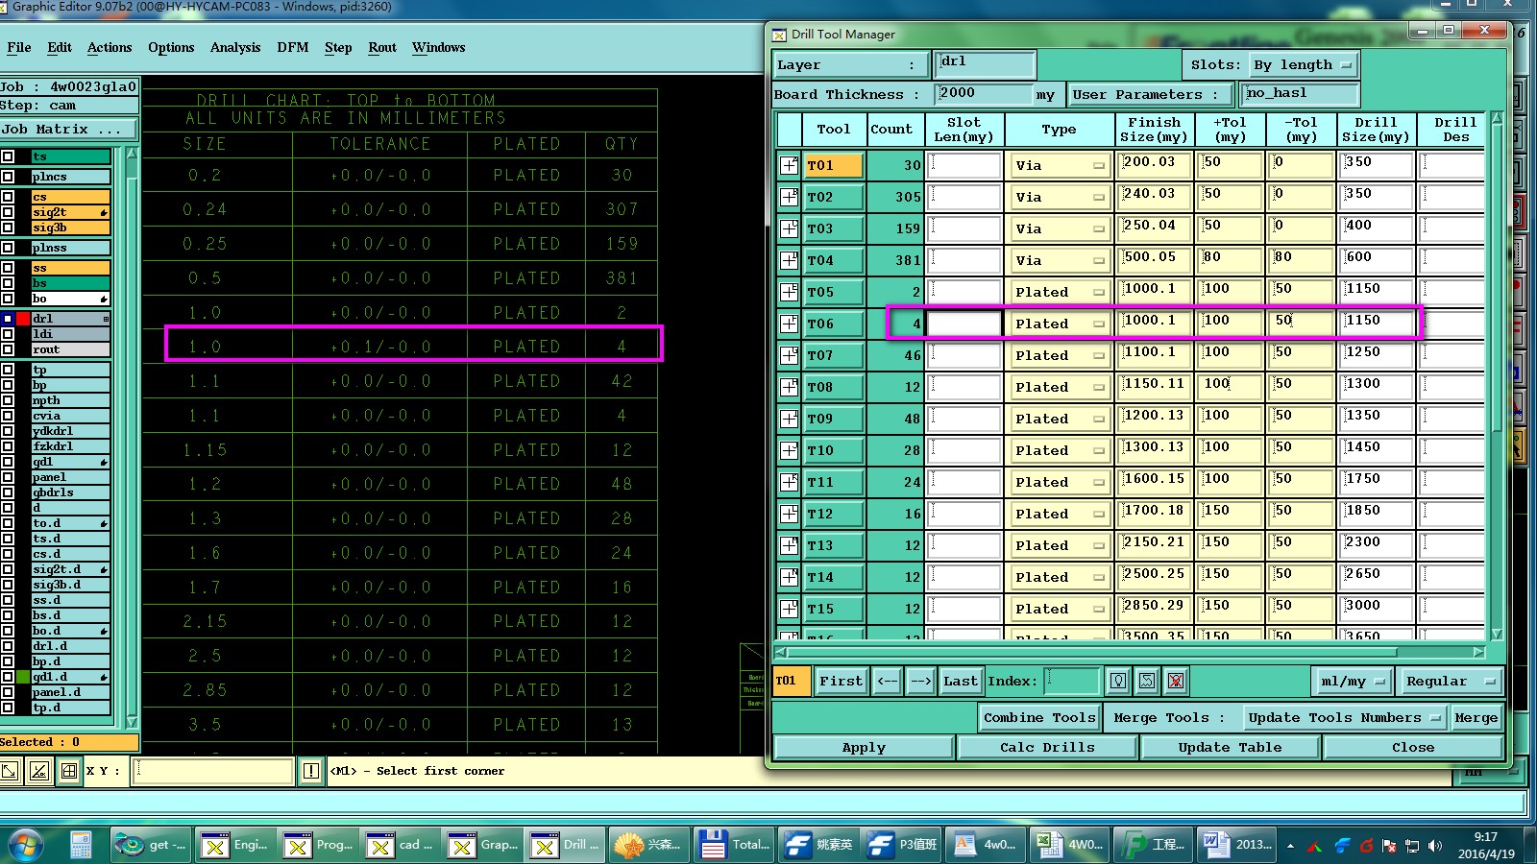Open the Actions menu
The height and width of the screenshot is (864, 1537).
point(110,47)
